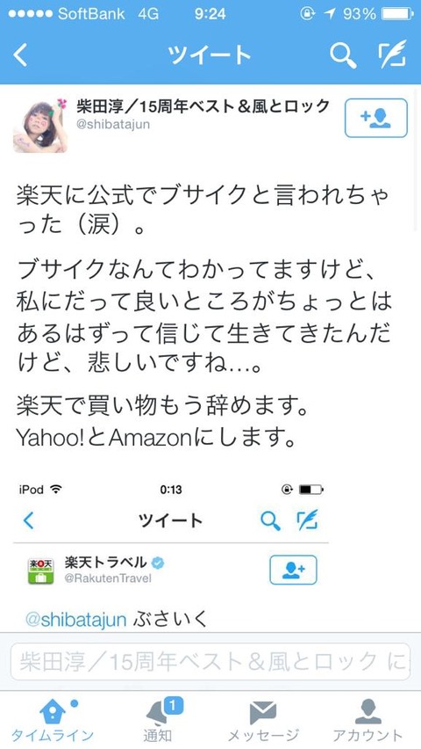Image resolution: width=421 pixels, height=749 pixels.
Task: Go to アカウント account tab
Action: pyautogui.click(x=367, y=720)
